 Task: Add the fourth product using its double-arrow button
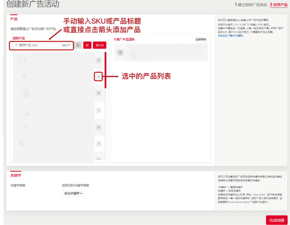99,110
